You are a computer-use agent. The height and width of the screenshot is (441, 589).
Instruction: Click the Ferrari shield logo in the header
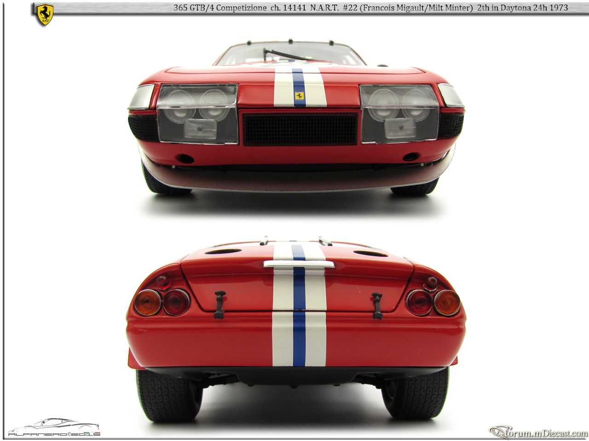(x=45, y=14)
